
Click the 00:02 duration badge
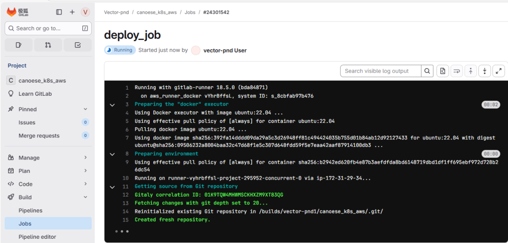[x=491, y=104]
